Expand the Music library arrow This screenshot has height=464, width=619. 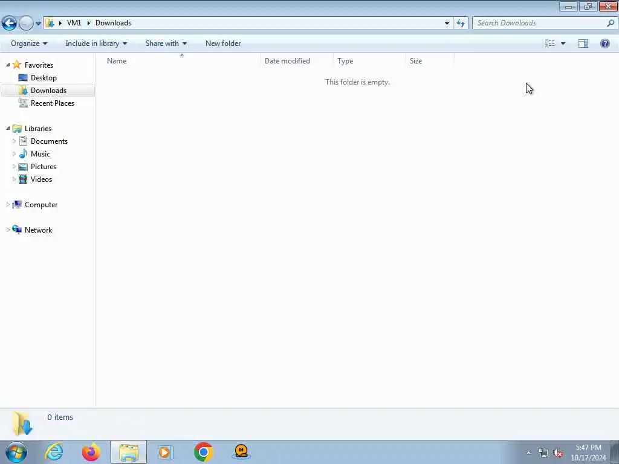[x=14, y=154]
